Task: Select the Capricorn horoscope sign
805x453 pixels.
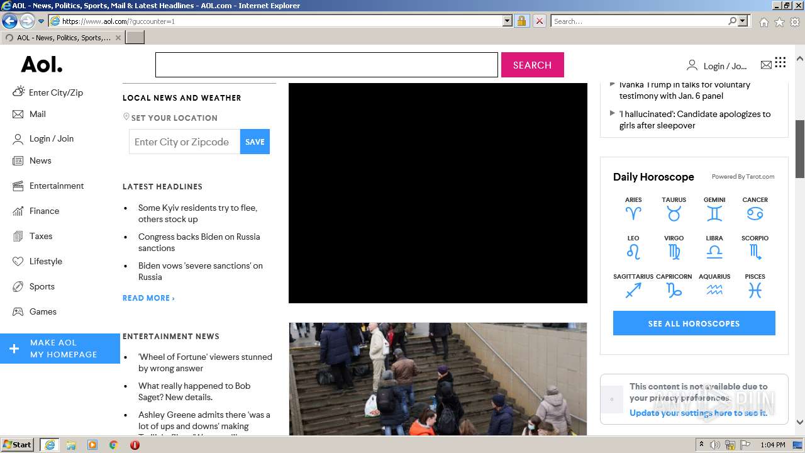Action: (x=674, y=286)
